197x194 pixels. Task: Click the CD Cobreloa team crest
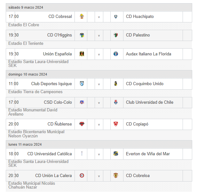tap(116, 176)
